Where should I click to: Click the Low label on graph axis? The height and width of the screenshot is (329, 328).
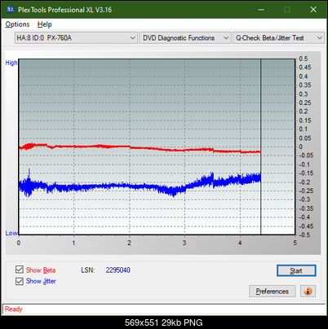click(11, 233)
